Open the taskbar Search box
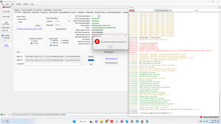Screen dimensions: 221x124 click(x=83, y=122)
